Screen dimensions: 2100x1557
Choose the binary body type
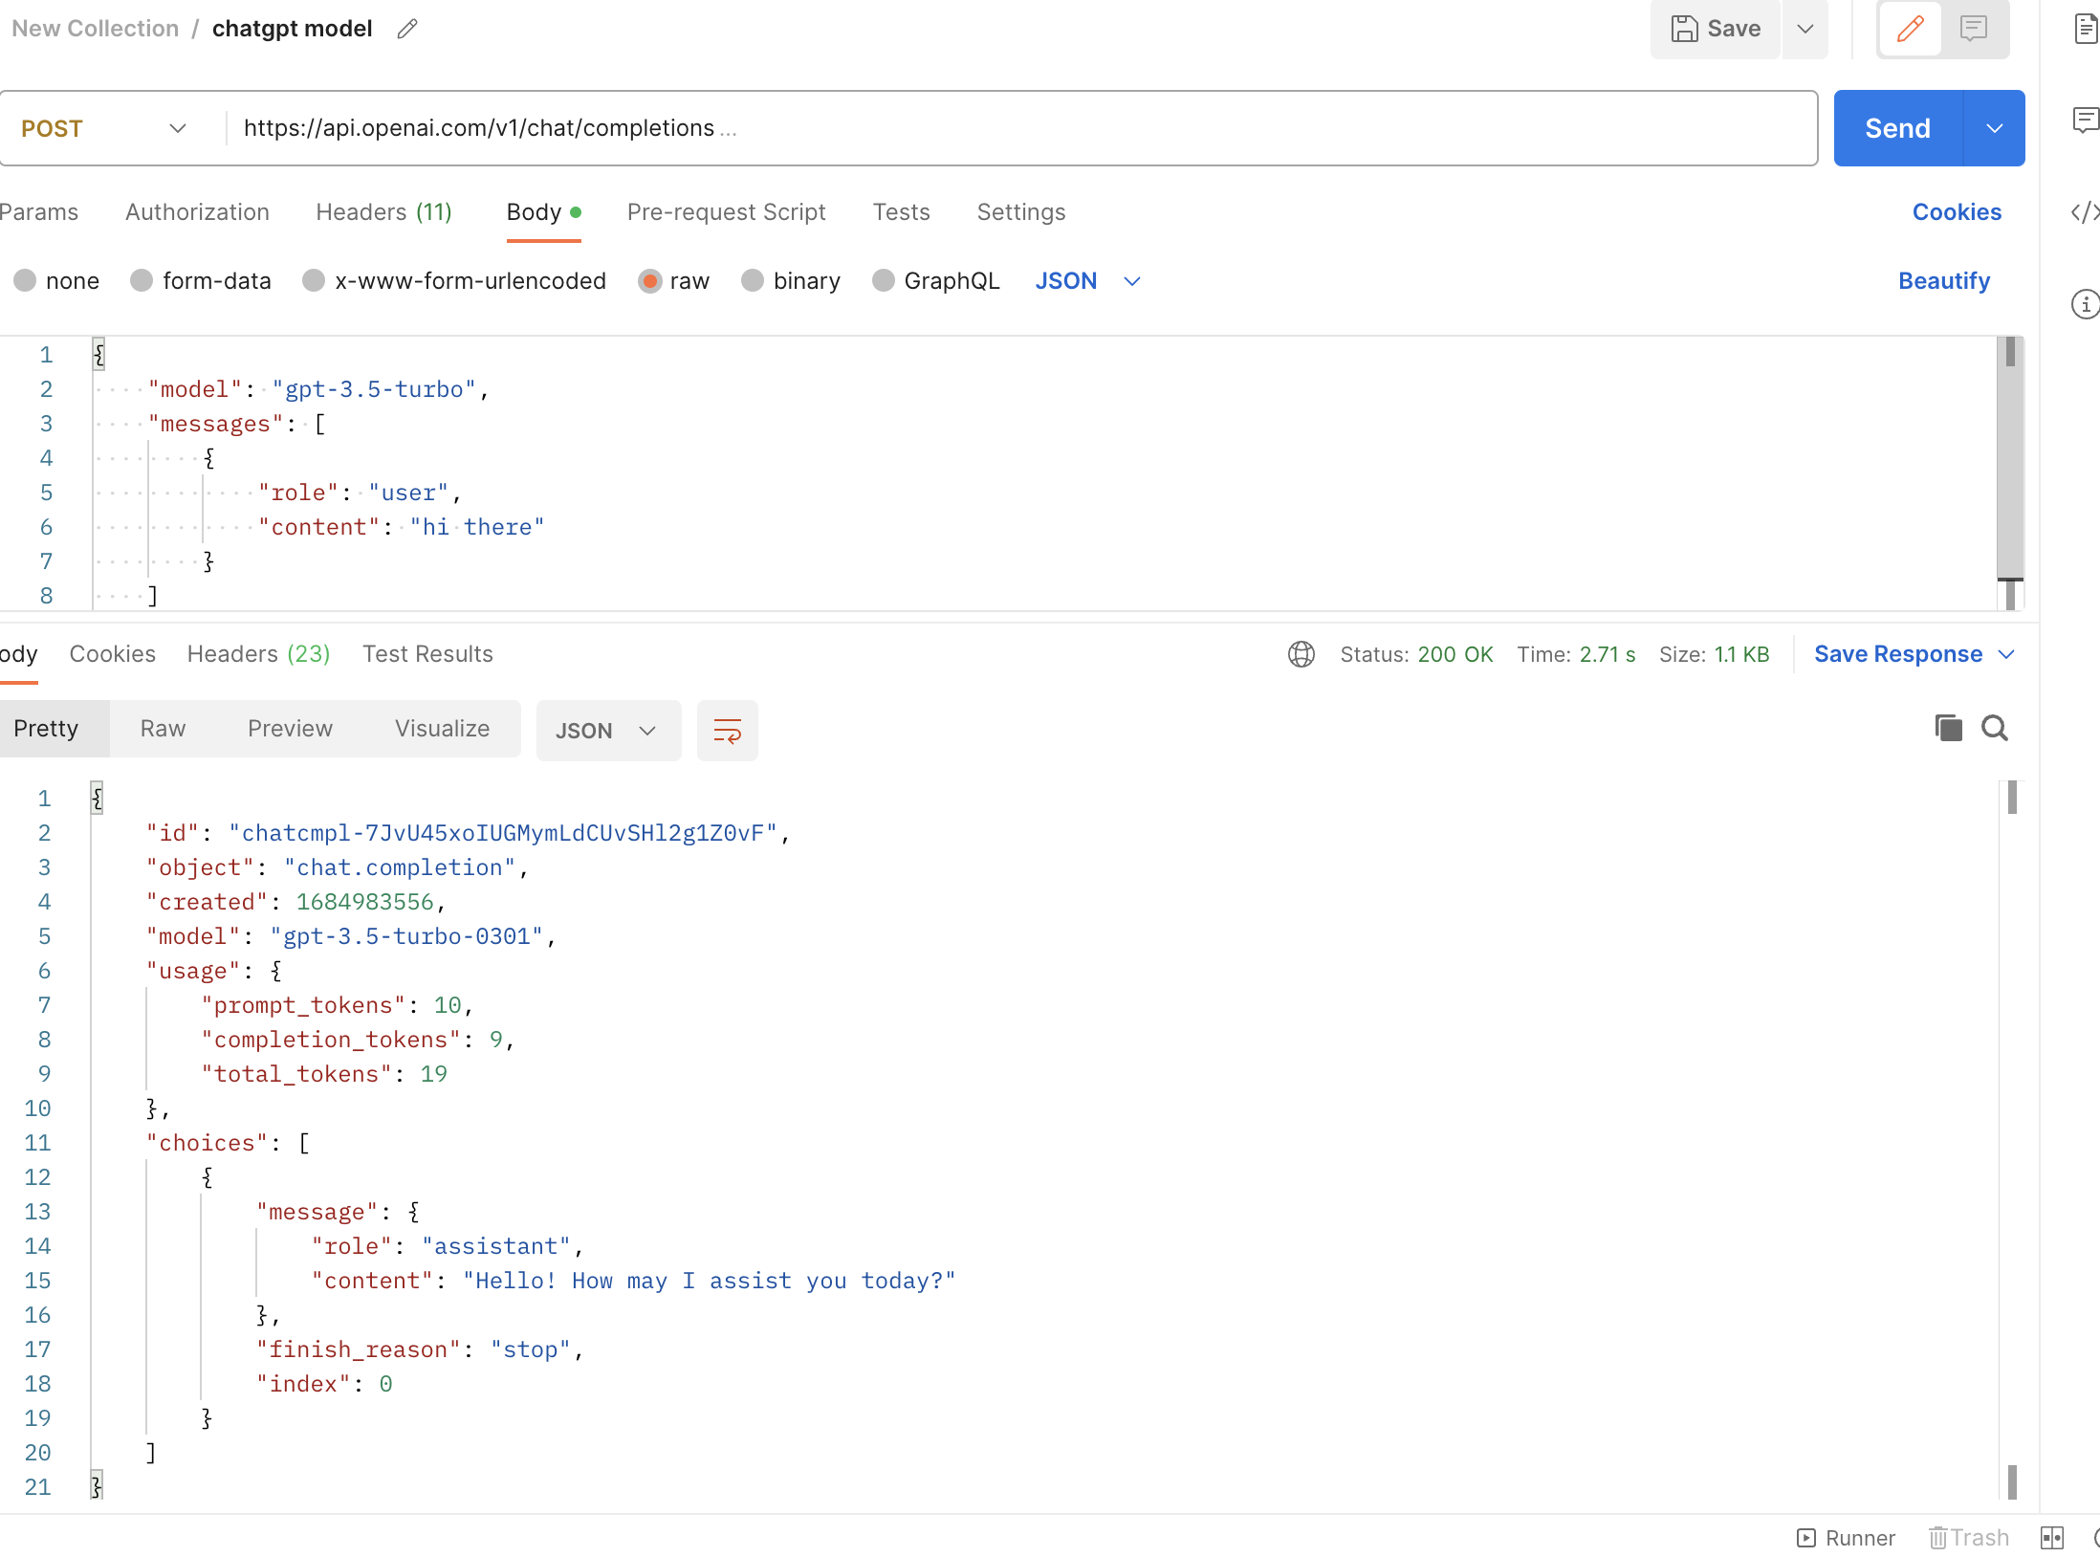(754, 281)
